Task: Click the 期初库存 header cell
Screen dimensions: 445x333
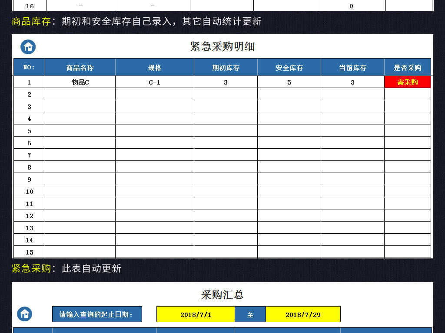Action: [x=225, y=67]
